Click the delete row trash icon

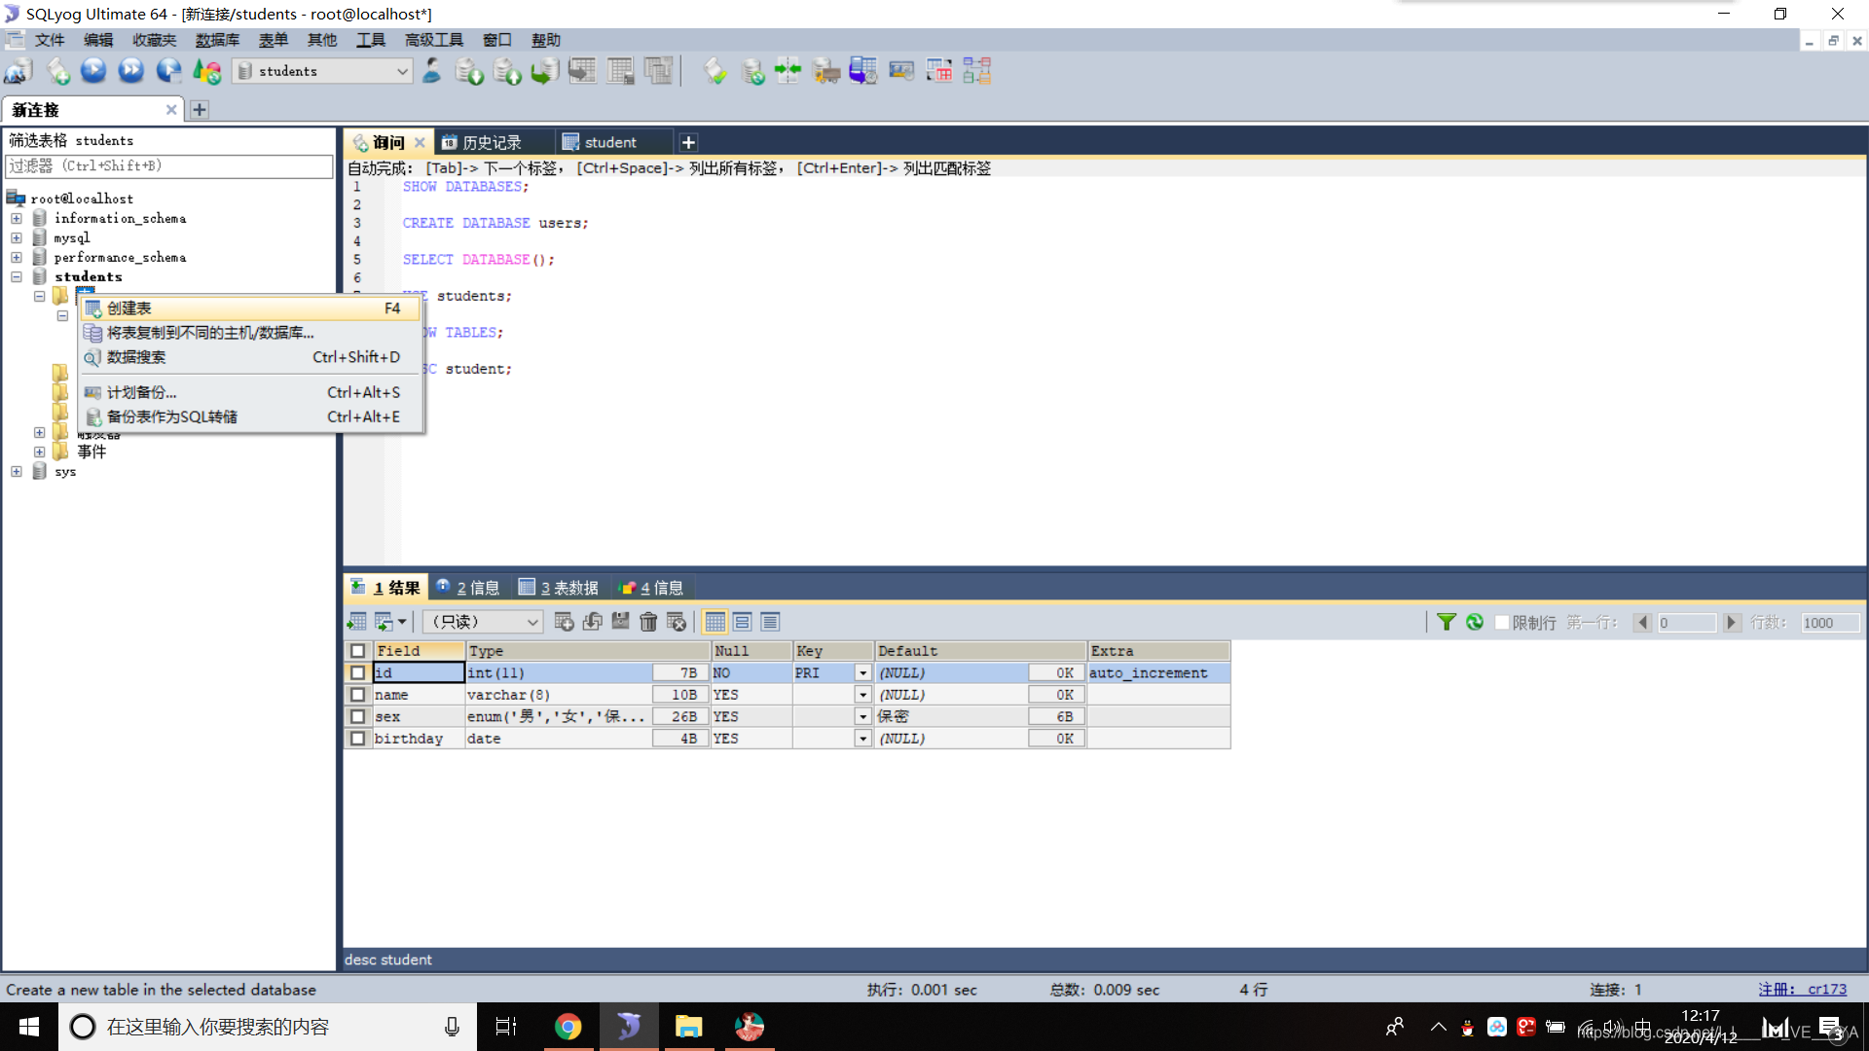click(x=648, y=622)
